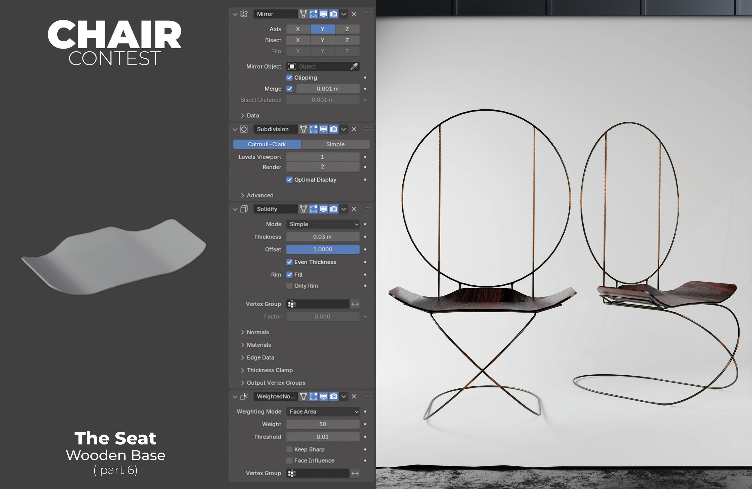Disable the Clipping checkbox

tap(290, 78)
